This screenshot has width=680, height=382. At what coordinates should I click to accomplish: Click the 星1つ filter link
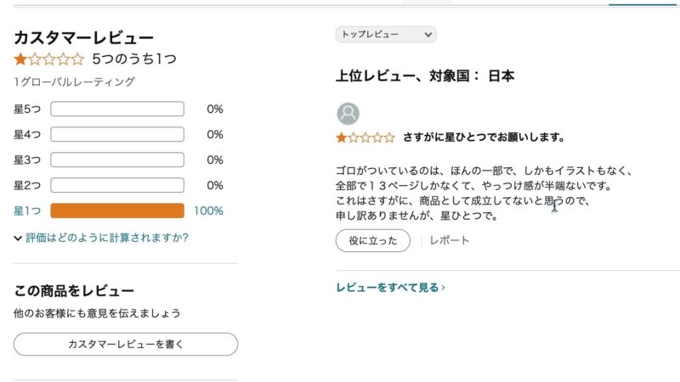(27, 211)
